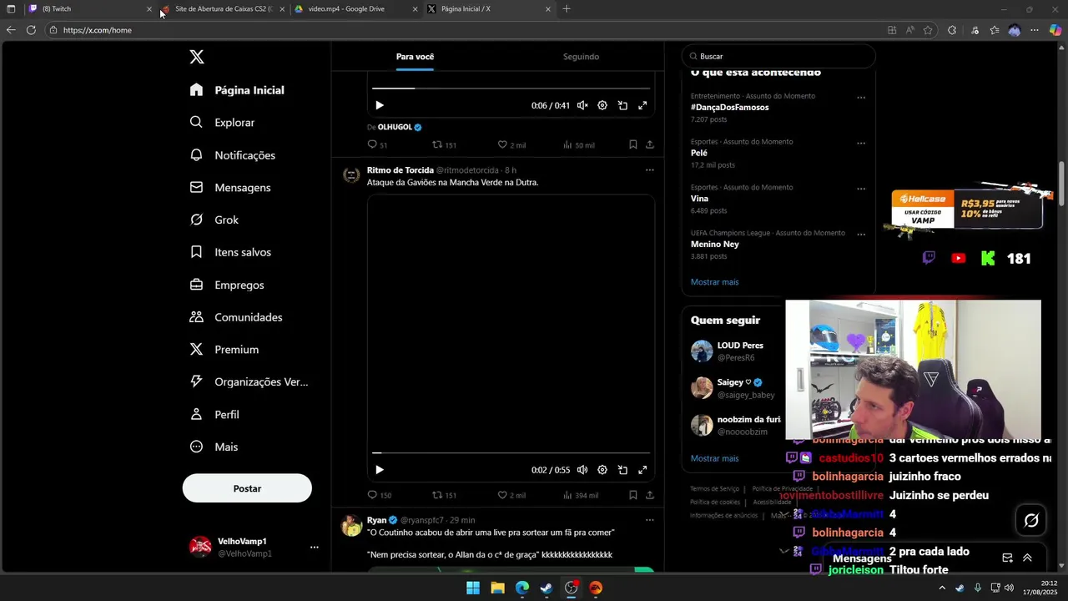Open Windows Start menu

[x=473, y=588]
